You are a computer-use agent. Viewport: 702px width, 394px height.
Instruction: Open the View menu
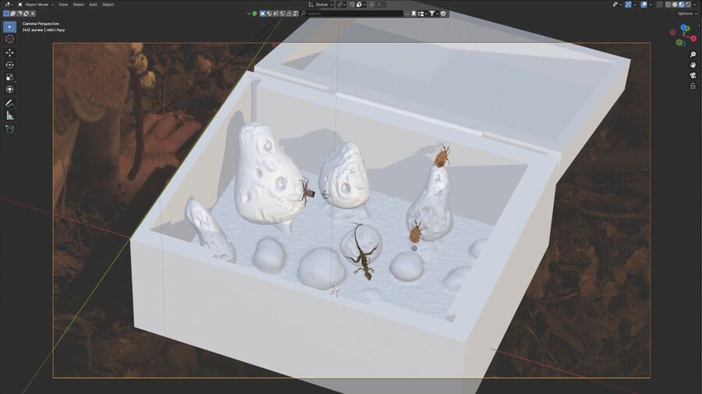pos(63,5)
